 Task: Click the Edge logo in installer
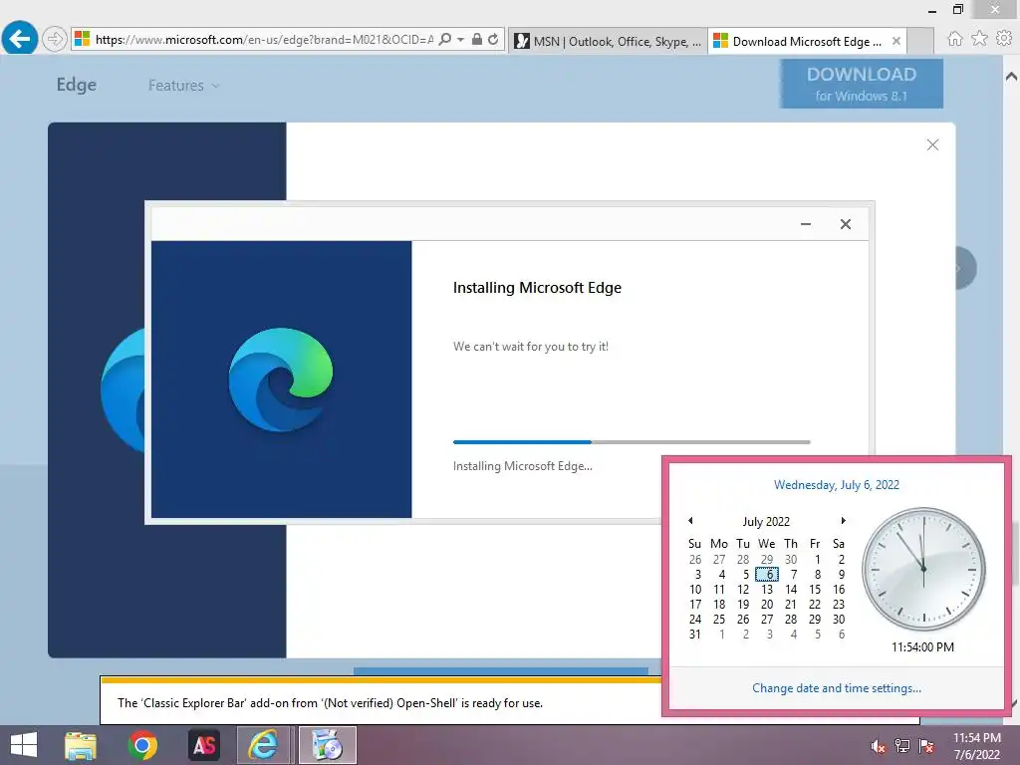280,380
